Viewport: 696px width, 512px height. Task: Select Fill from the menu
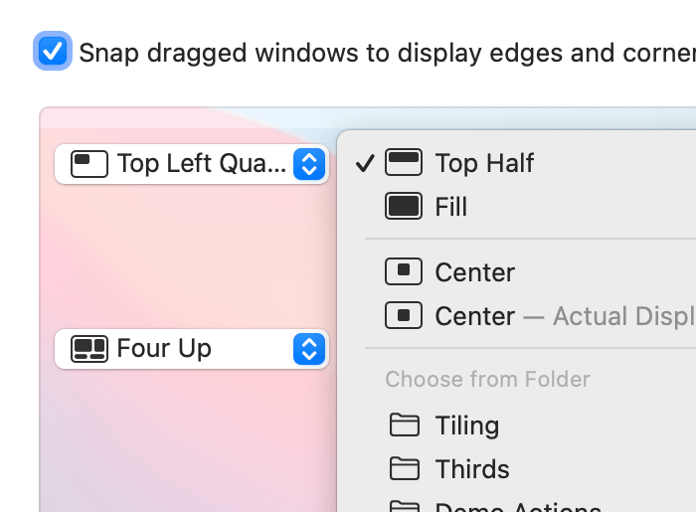pos(450,207)
